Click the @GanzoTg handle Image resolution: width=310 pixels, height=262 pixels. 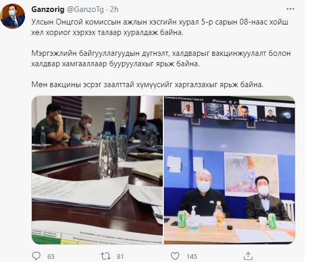click(x=86, y=9)
